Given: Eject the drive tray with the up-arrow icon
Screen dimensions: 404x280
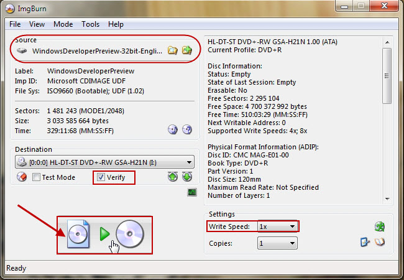Looking at the screenshot, I should point(173,177).
